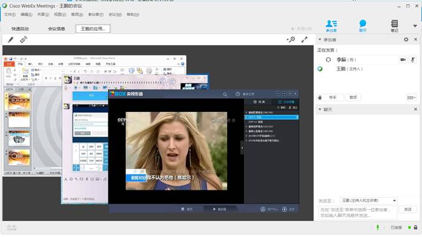Open the zoom magnifier tool

pos(291,40)
